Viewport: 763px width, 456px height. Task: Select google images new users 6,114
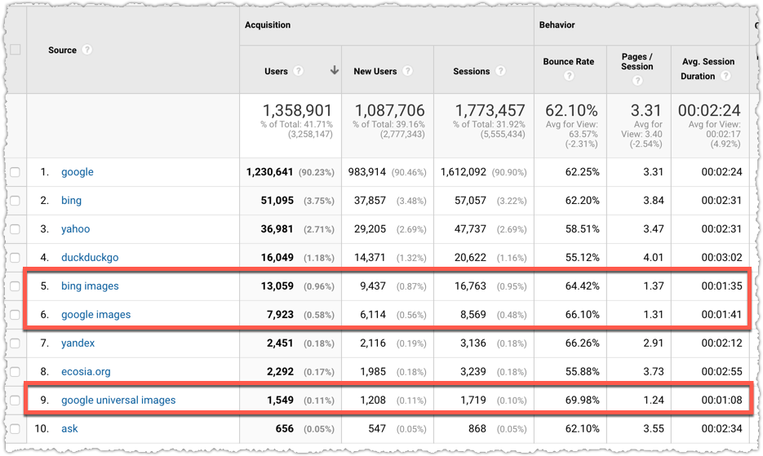tap(373, 315)
